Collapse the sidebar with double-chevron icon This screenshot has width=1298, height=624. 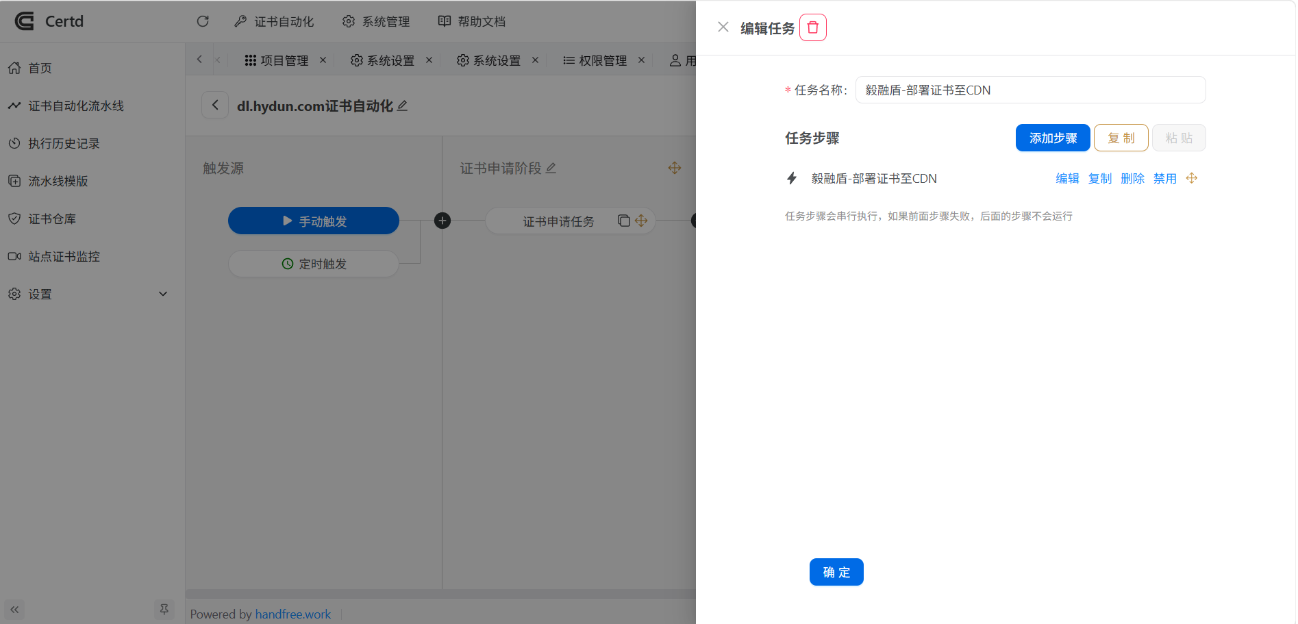[x=14, y=609]
